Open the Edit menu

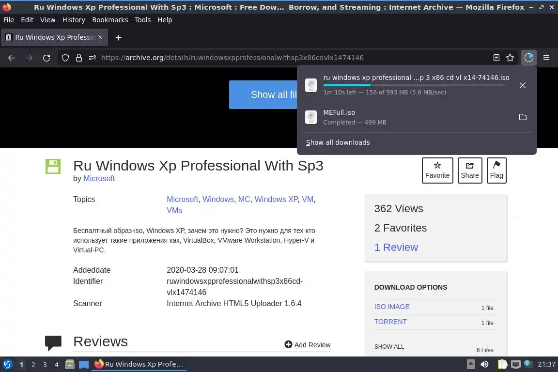(x=27, y=20)
